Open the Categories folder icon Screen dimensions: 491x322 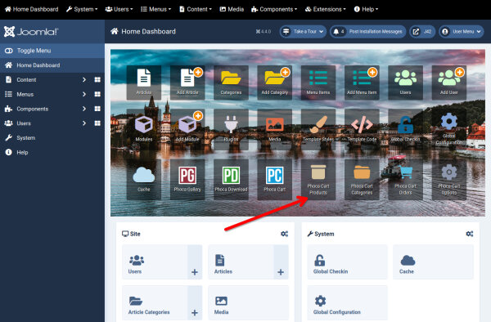231,83
